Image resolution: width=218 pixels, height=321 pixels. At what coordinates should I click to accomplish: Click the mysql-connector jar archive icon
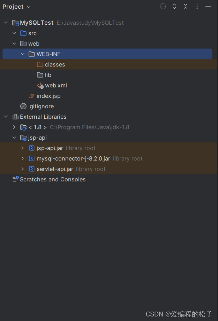(32, 158)
